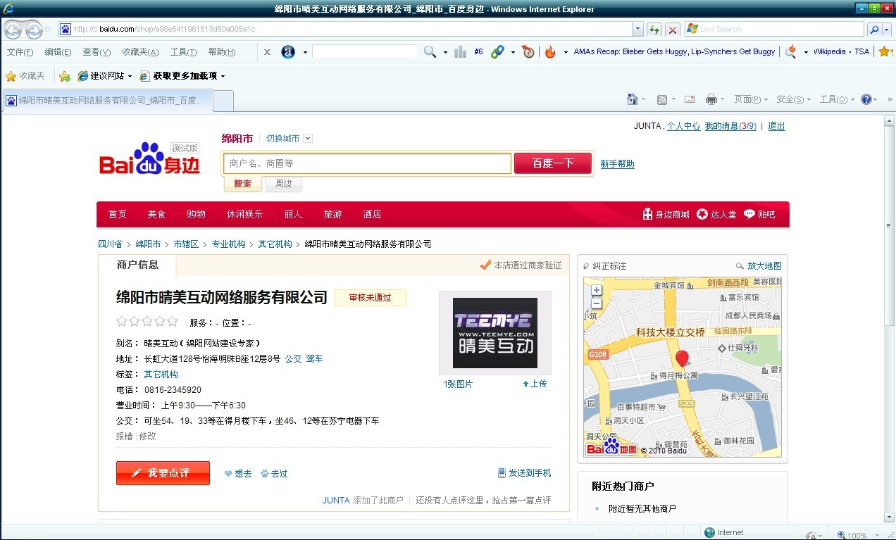
Task: Click the 身边商城 shop icon link
Action: point(666,214)
